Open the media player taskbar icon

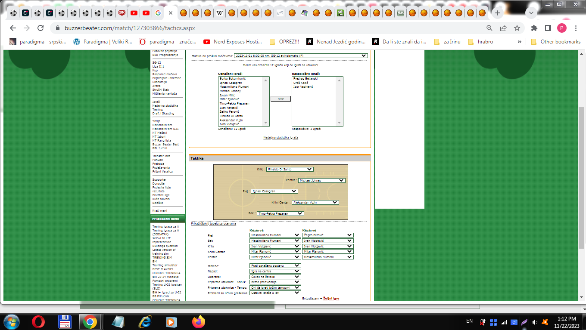(x=171, y=321)
